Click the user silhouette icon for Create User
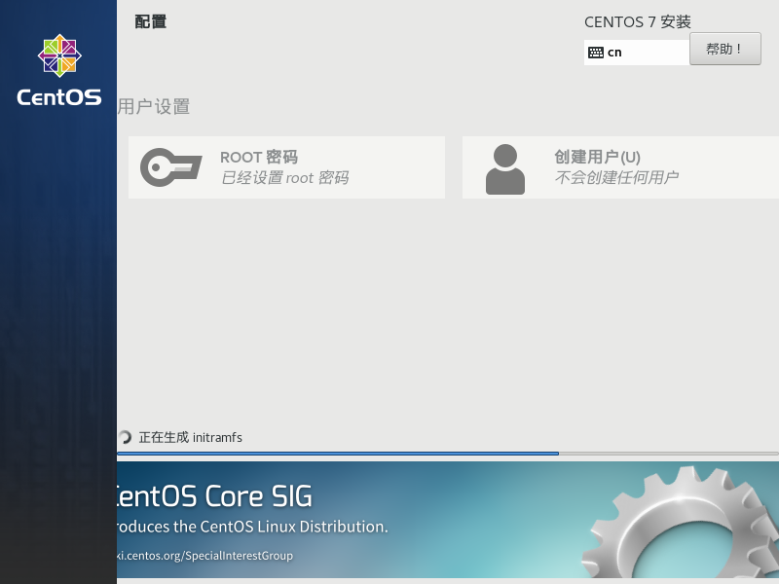The height and width of the screenshot is (584, 779). 504,169
